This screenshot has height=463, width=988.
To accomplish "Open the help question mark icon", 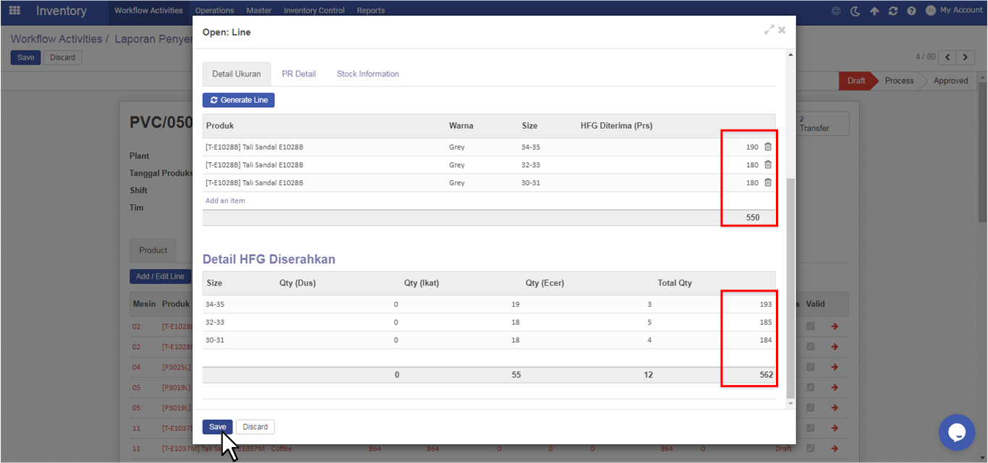I will 911,11.
